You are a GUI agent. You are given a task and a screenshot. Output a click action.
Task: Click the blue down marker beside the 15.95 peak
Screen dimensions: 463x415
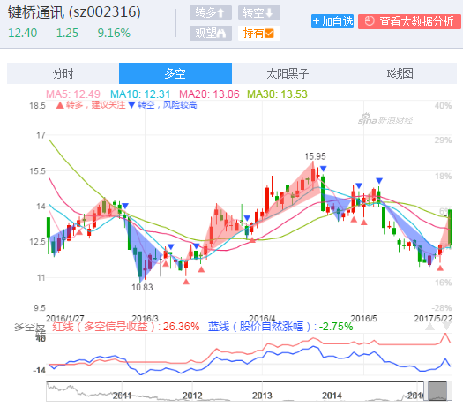click(x=324, y=169)
